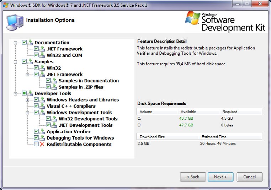Click the 43,7 GB available value
The width and height of the screenshot is (271, 190).
[186, 118]
